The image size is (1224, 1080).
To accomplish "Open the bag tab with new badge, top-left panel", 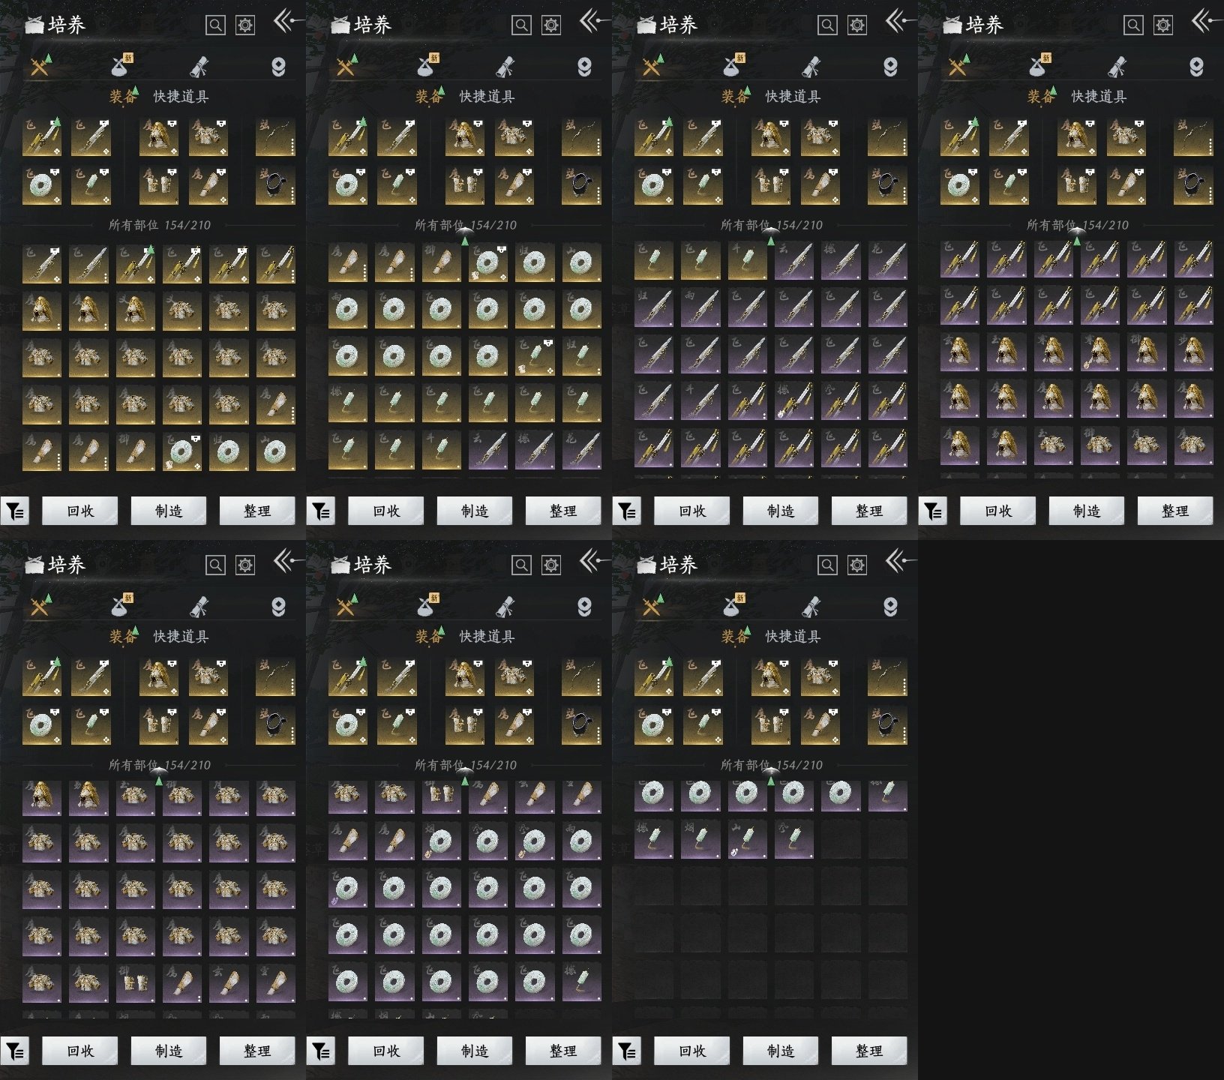I will coord(121,66).
